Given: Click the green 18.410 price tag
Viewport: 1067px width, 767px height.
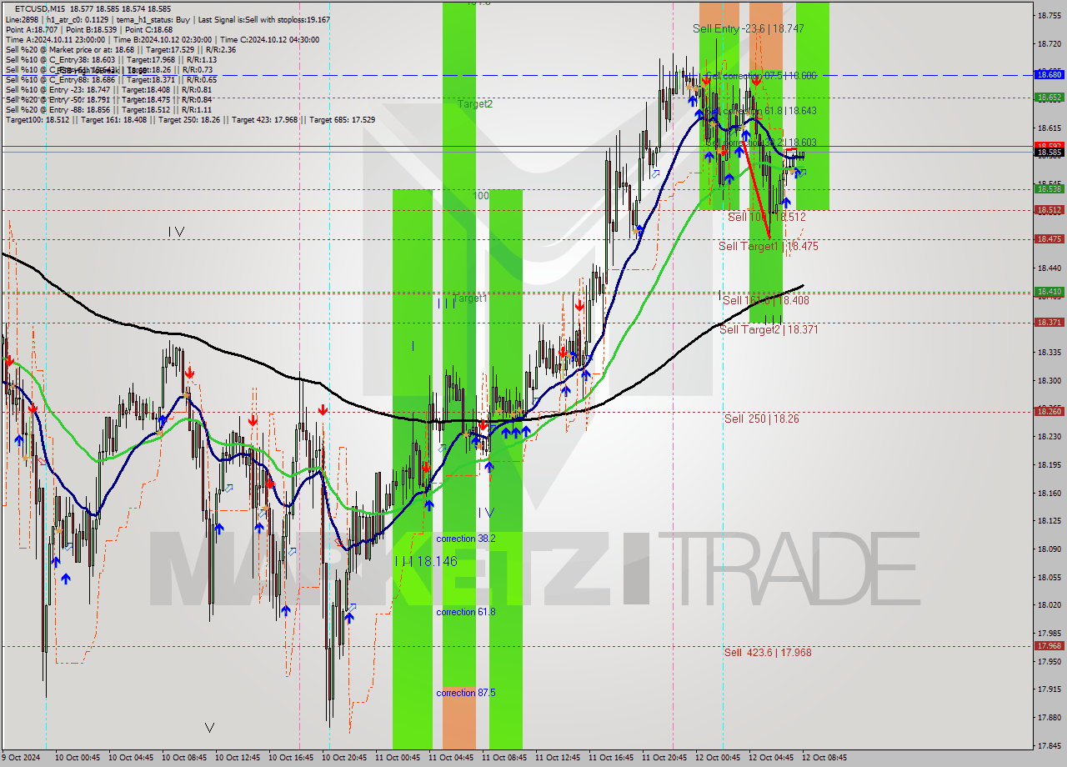Looking at the screenshot, I should [x=1049, y=292].
